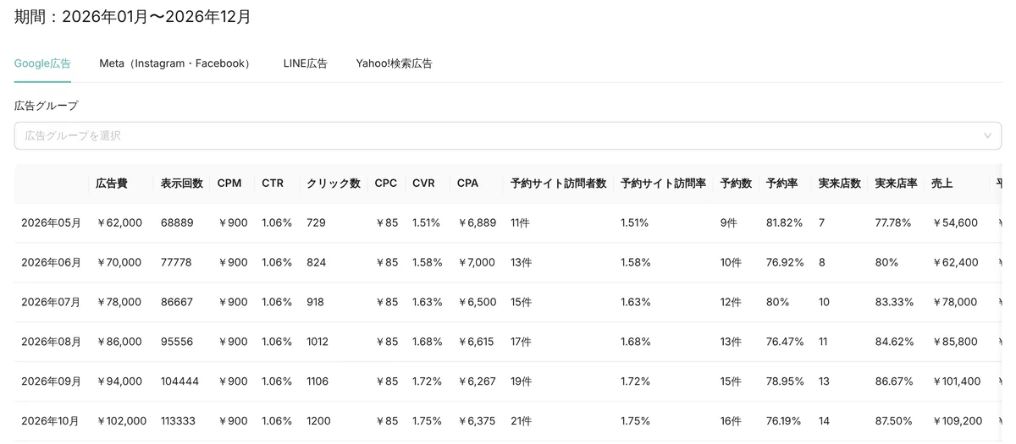Viewport: 1016px width, 444px height.
Task: Click the 78.95% reservation rate cell
Action: tap(785, 381)
